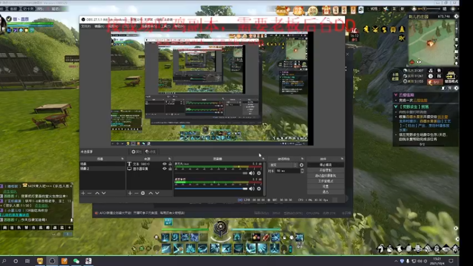Open desktop audio settings gear
The height and width of the screenshot is (266, 473).
[x=259, y=189]
